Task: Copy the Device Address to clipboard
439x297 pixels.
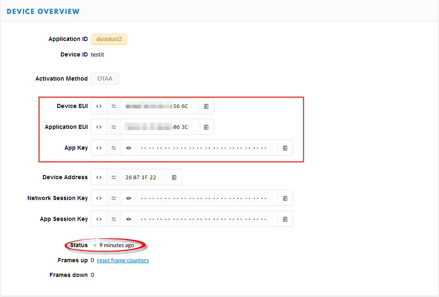Action: pyautogui.click(x=174, y=177)
